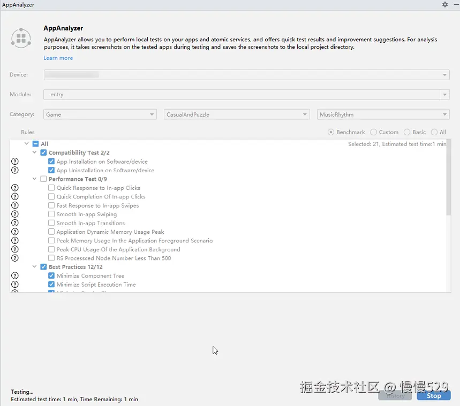Image resolution: width=460 pixels, height=406 pixels.
Task: Show help for Quick Response to In-app Clicks
Action: pyautogui.click(x=14, y=188)
